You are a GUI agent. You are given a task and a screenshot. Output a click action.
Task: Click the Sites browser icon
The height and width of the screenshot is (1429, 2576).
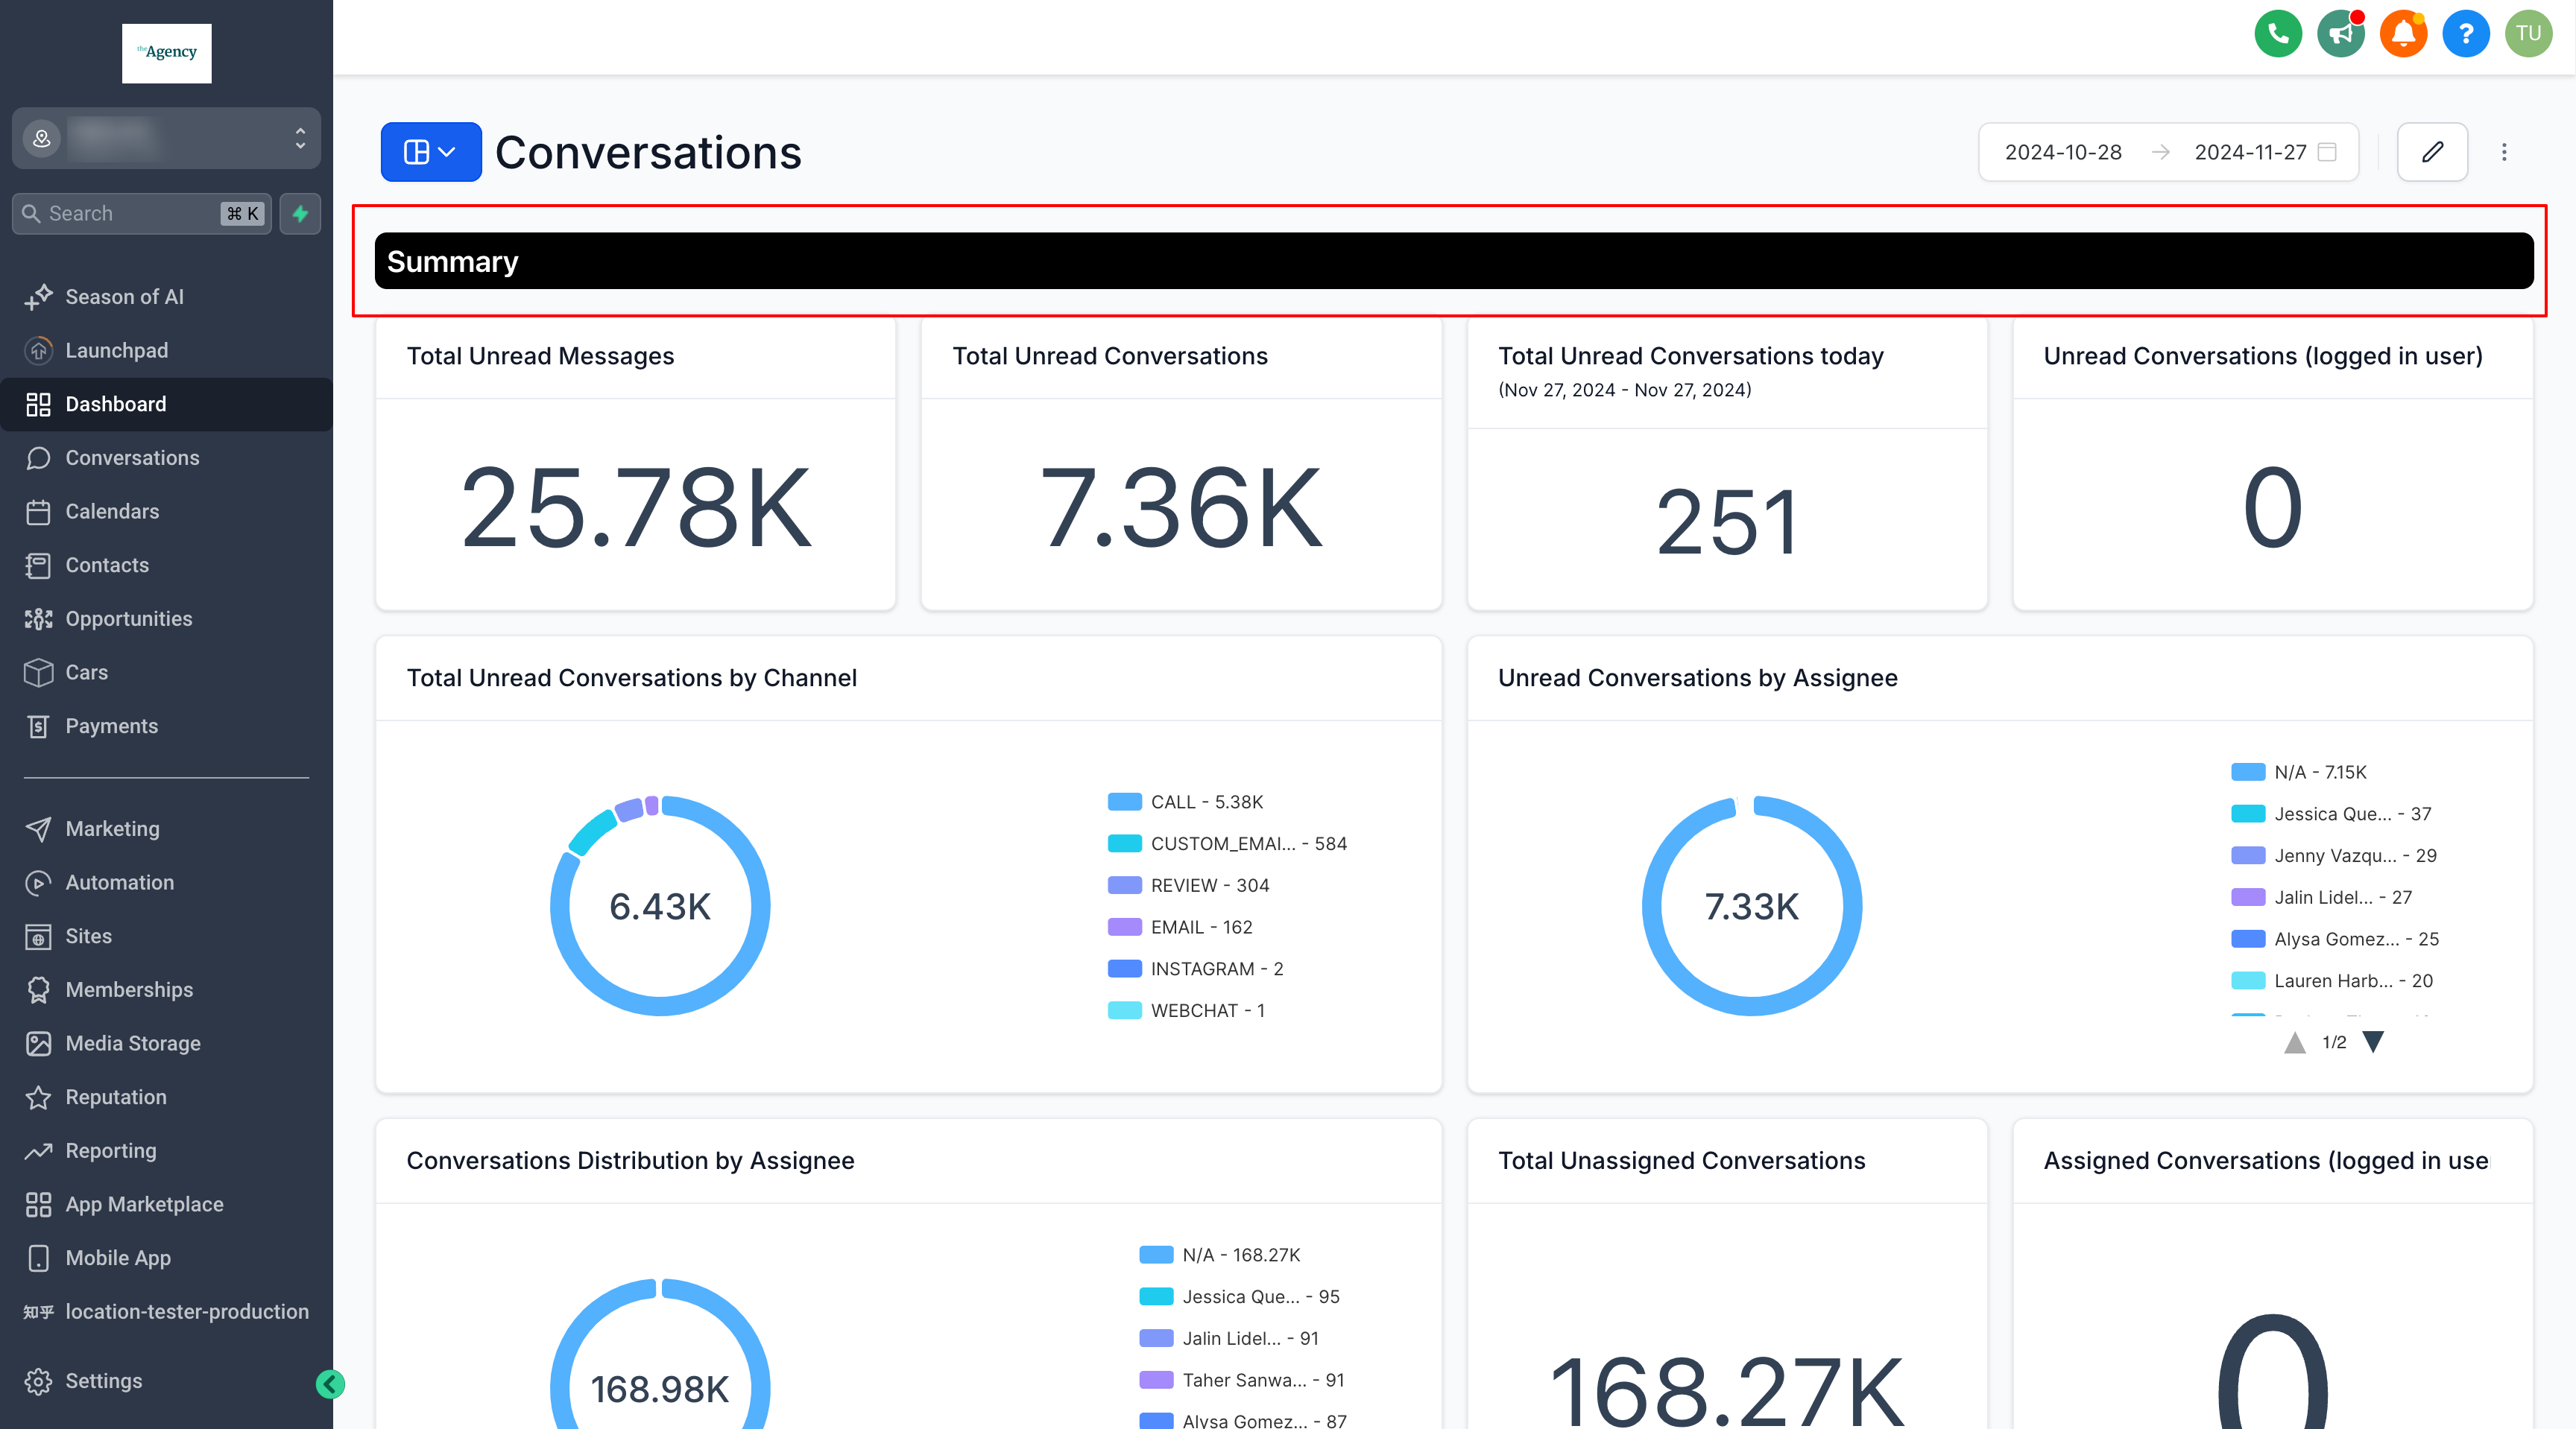click(x=38, y=937)
